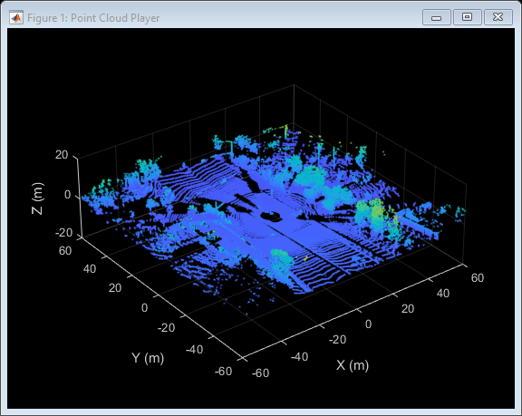
Task: Click the Y-axis tick label -40
Action: 194,349
